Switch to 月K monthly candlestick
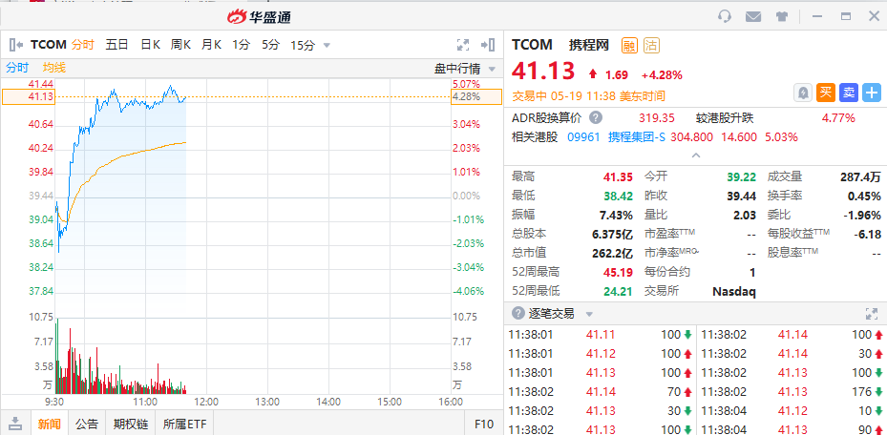The height and width of the screenshot is (435, 887). tap(211, 45)
